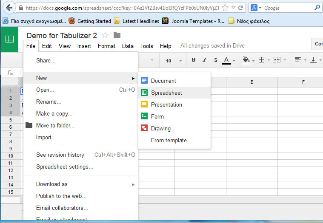Click the Bold formatting icon

[x=194, y=60]
